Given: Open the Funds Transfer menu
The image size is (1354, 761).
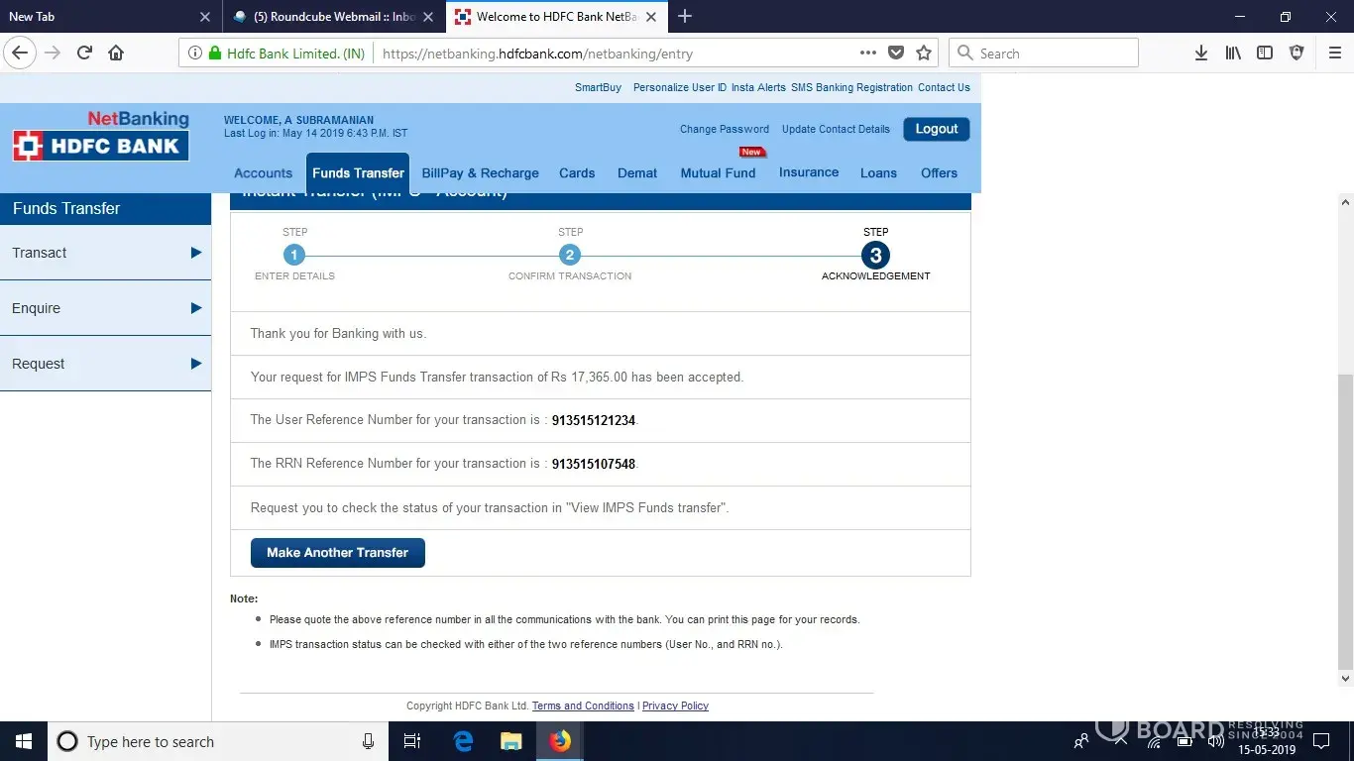Looking at the screenshot, I should [x=358, y=172].
